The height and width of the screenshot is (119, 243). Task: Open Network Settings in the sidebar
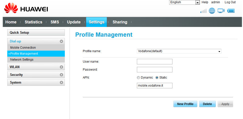click(x=22, y=60)
